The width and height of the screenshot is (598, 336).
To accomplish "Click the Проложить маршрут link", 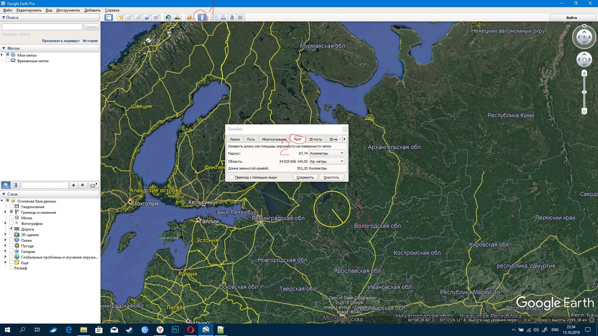I will 61,41.
